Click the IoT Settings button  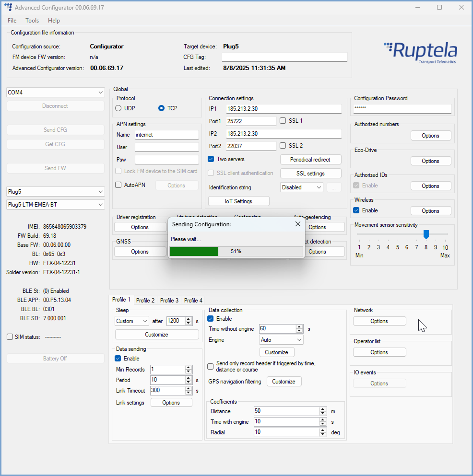point(238,201)
